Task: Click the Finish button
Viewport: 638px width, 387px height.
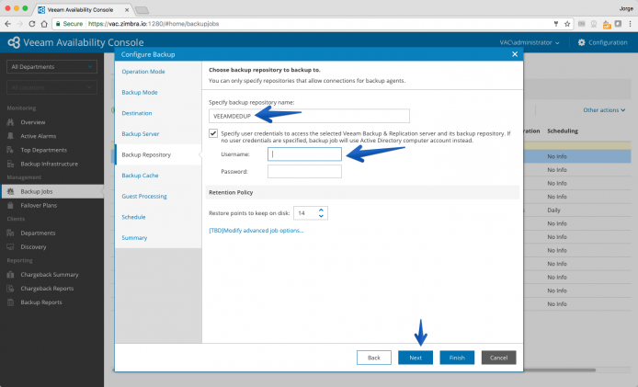Action: tap(457, 358)
